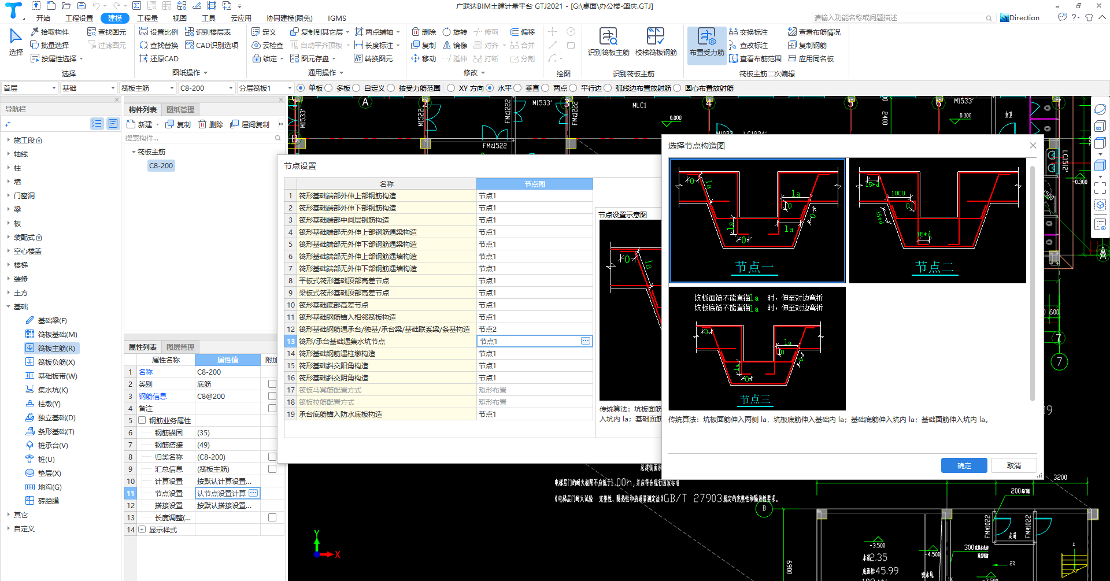
Task: Select 节点三 diagram thumbnail
Action: coord(757,349)
